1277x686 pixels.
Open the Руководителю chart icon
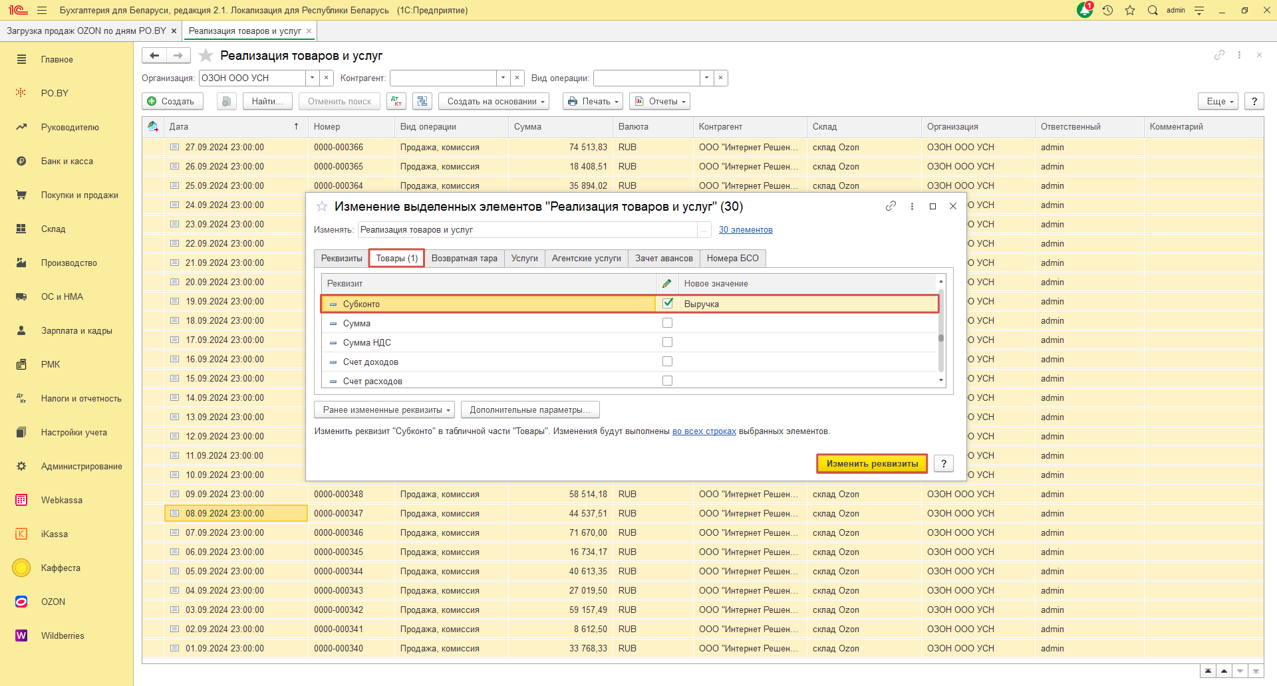pos(21,127)
